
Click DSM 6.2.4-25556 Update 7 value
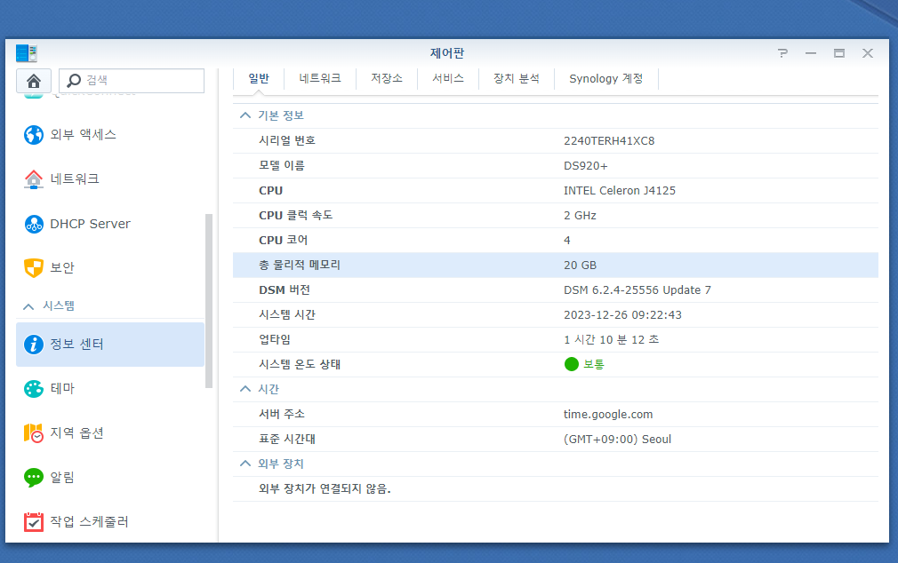[x=637, y=290]
